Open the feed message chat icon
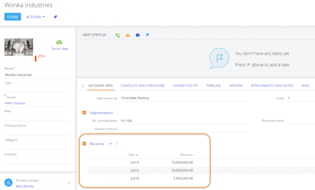The height and width of the screenshot is (190, 315). [138, 35]
